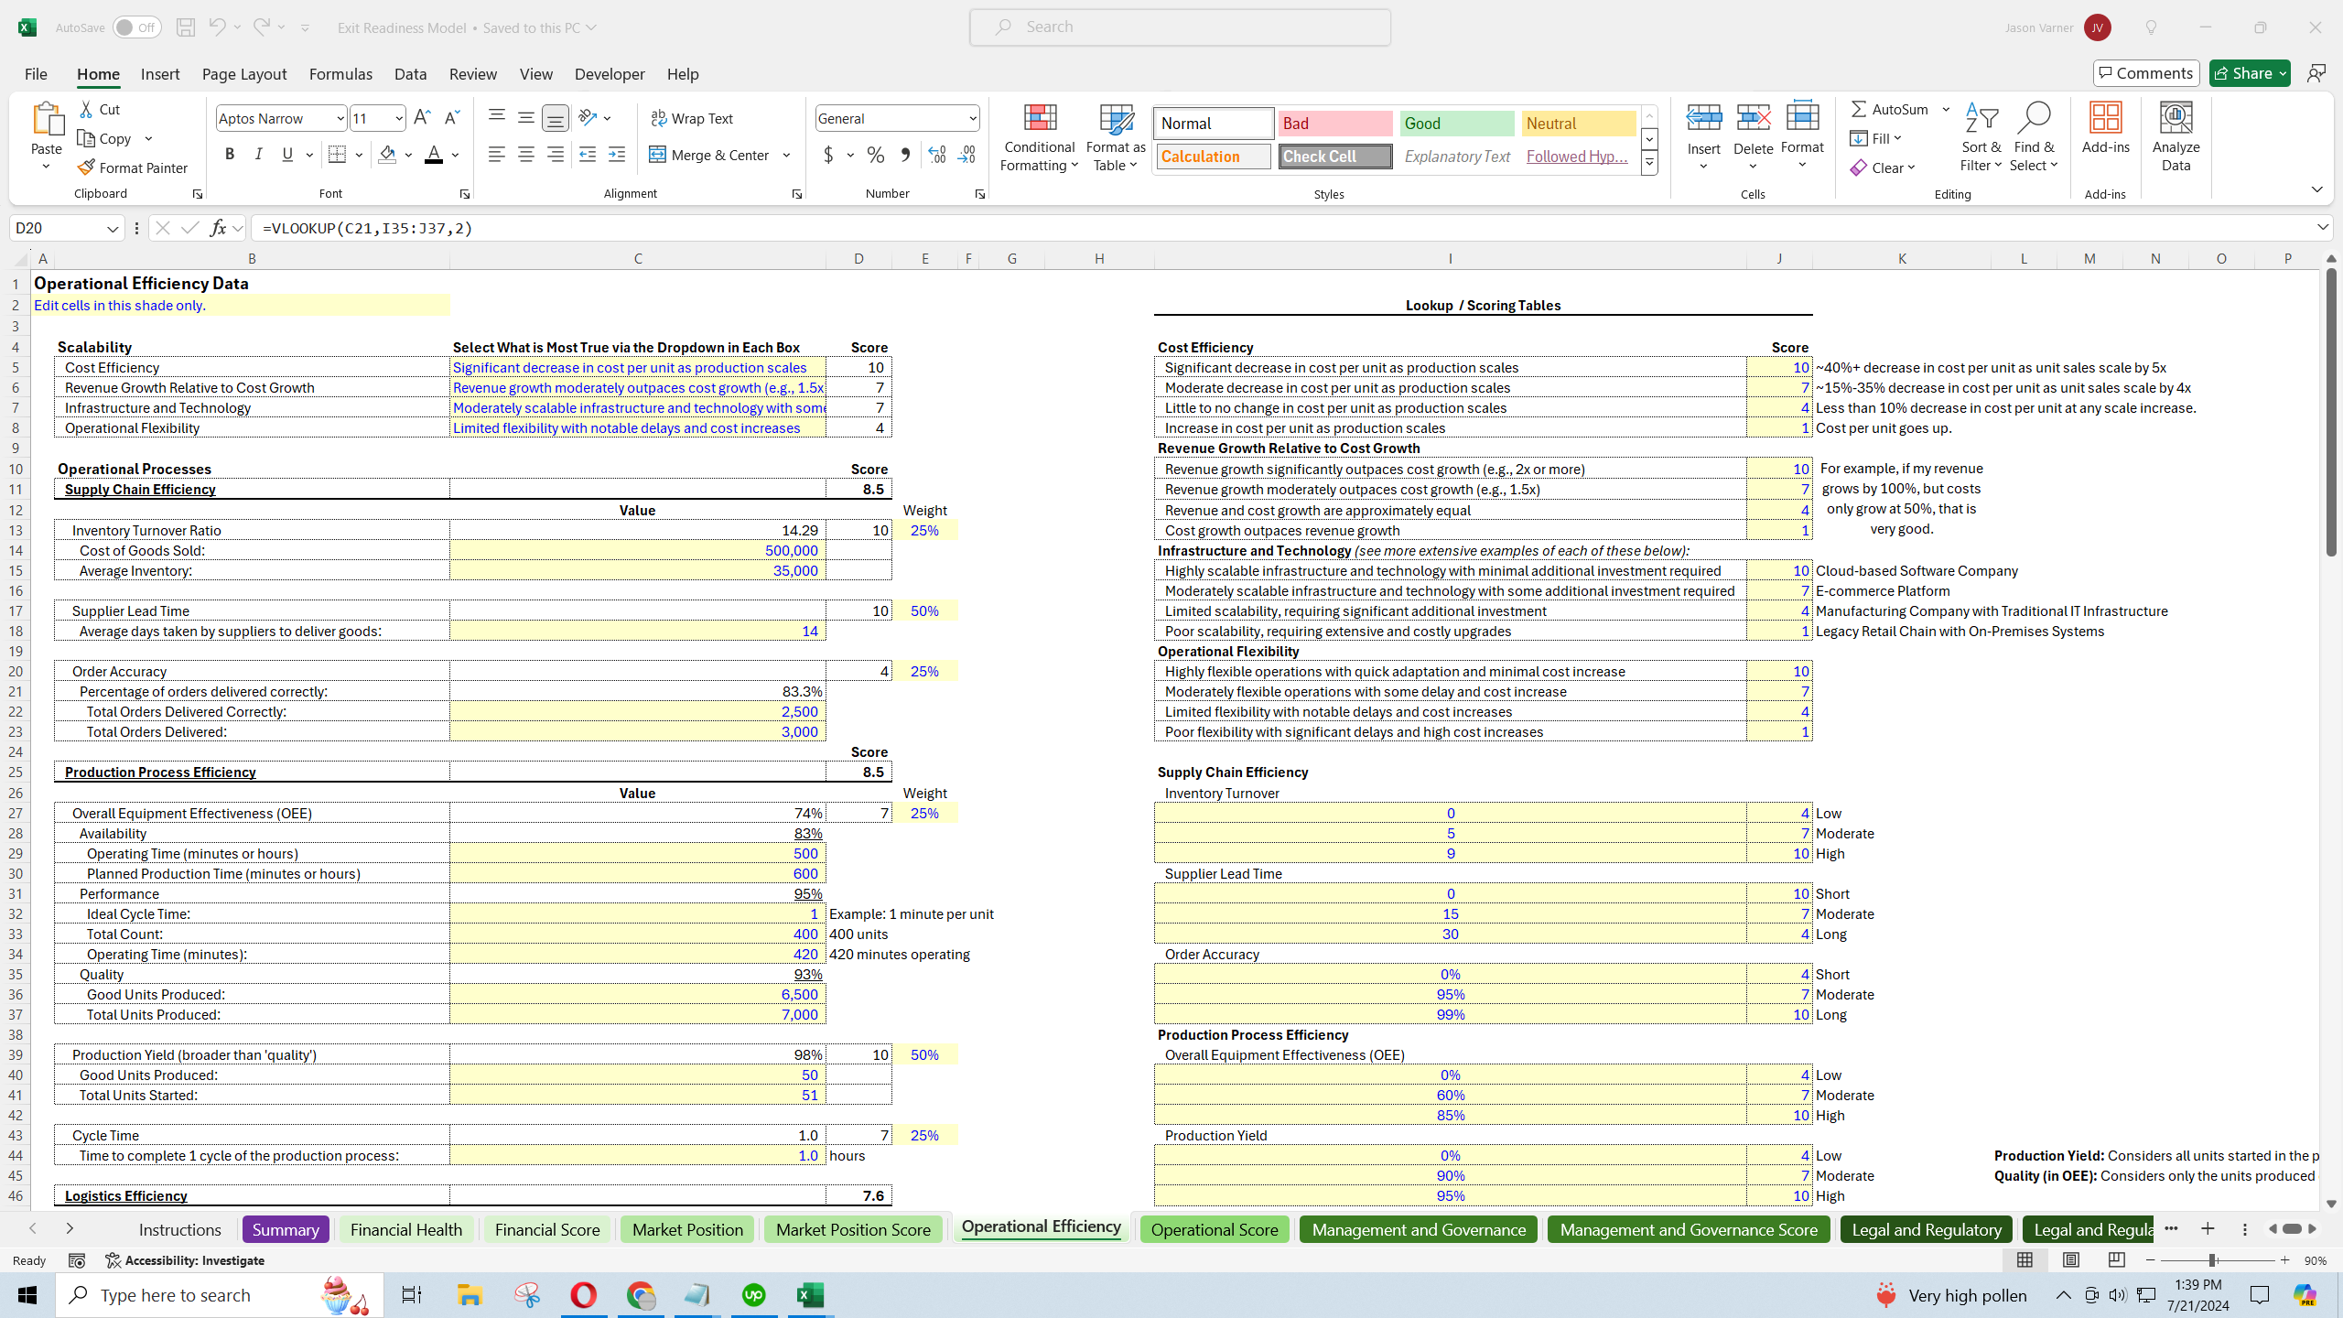Image resolution: width=2343 pixels, height=1318 pixels.
Task: Click the Font Color letter A
Action: 434,155
